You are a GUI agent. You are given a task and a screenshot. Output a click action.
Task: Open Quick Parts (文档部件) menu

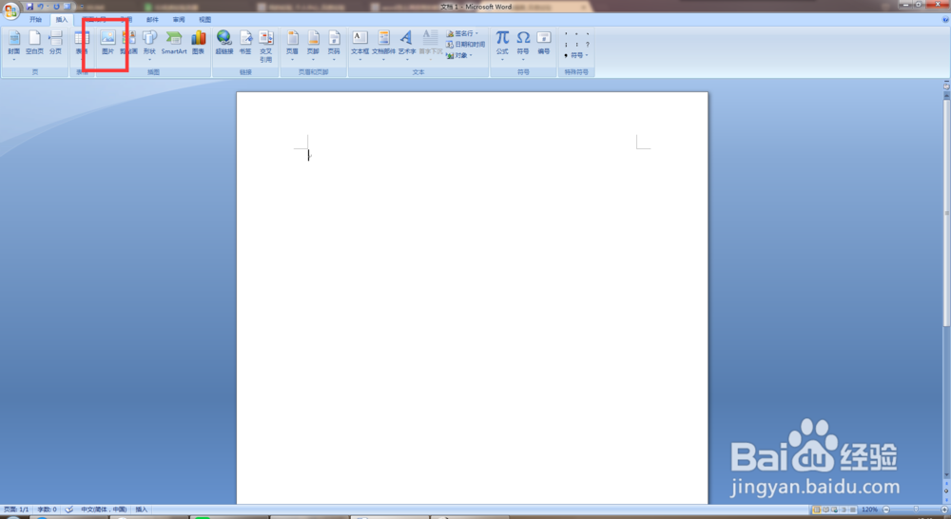383,45
